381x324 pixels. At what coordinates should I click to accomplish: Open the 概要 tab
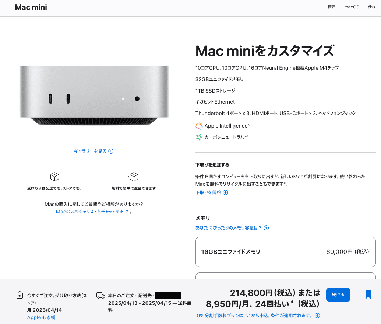click(331, 7)
